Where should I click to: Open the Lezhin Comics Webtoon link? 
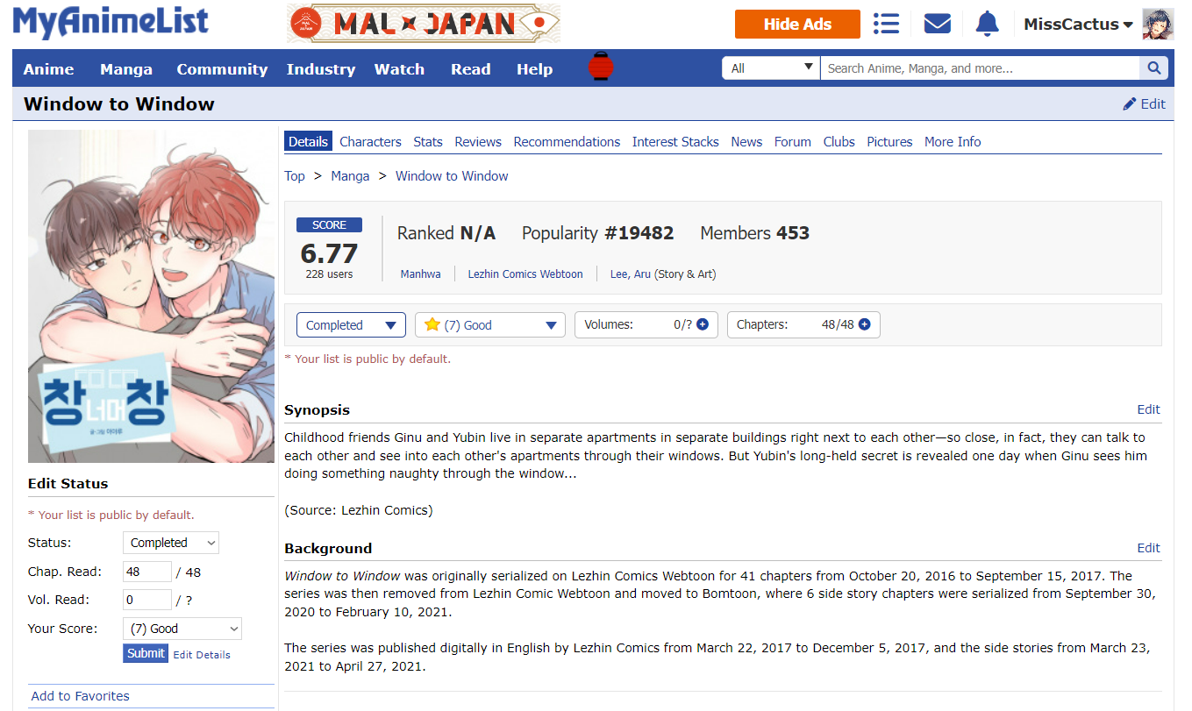(x=525, y=274)
